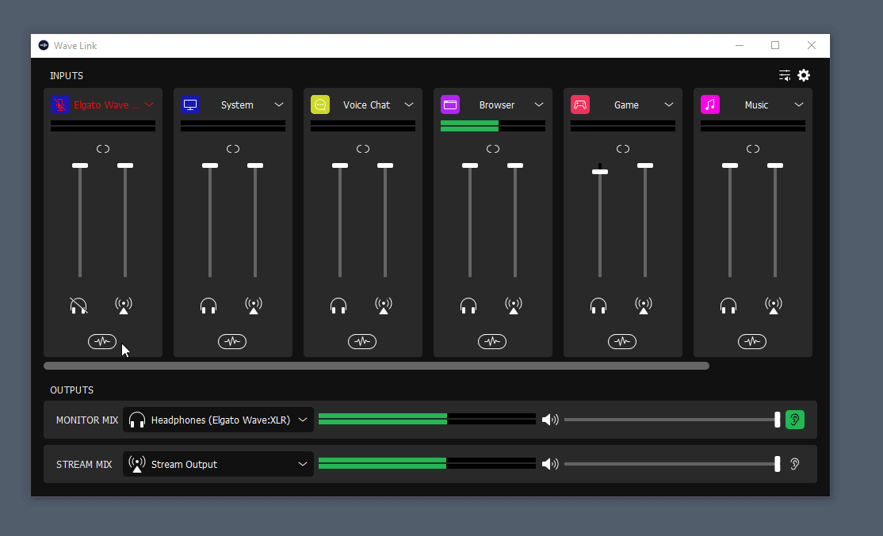Image resolution: width=883 pixels, height=536 pixels.
Task: Open effects button under Browser channel
Action: click(x=492, y=342)
